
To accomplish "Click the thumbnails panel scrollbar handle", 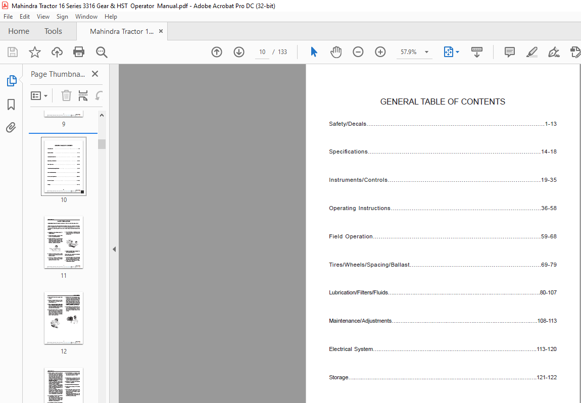I will tap(102, 144).
